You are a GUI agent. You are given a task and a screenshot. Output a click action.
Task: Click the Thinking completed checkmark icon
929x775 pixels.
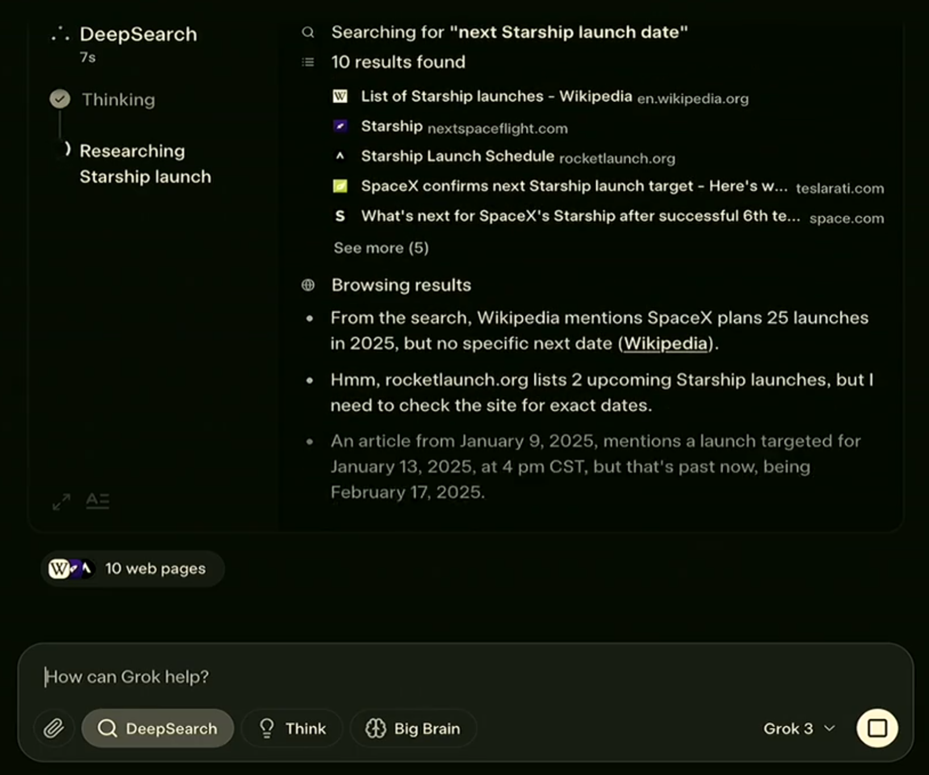[x=60, y=99]
